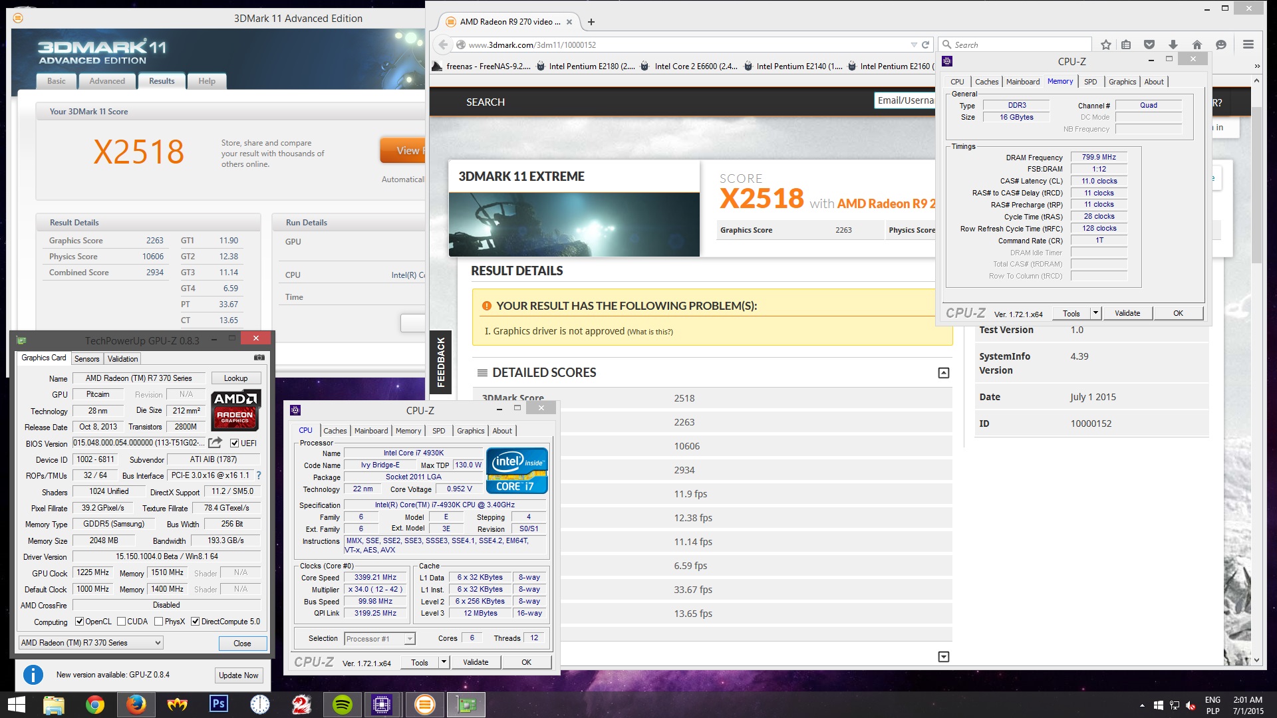Click the Feedback side tab on the page
The width and height of the screenshot is (1277, 718).
pos(440,362)
